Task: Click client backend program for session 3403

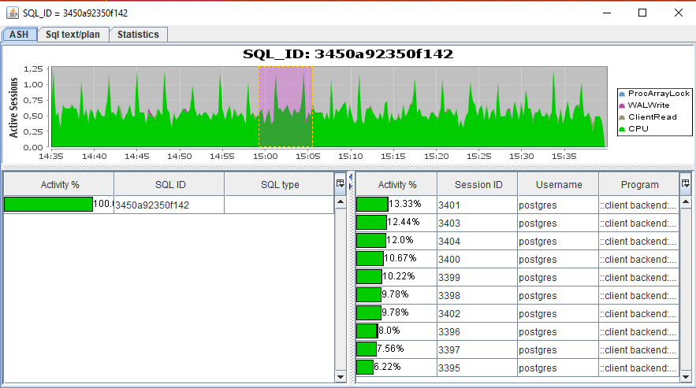Action: point(638,223)
